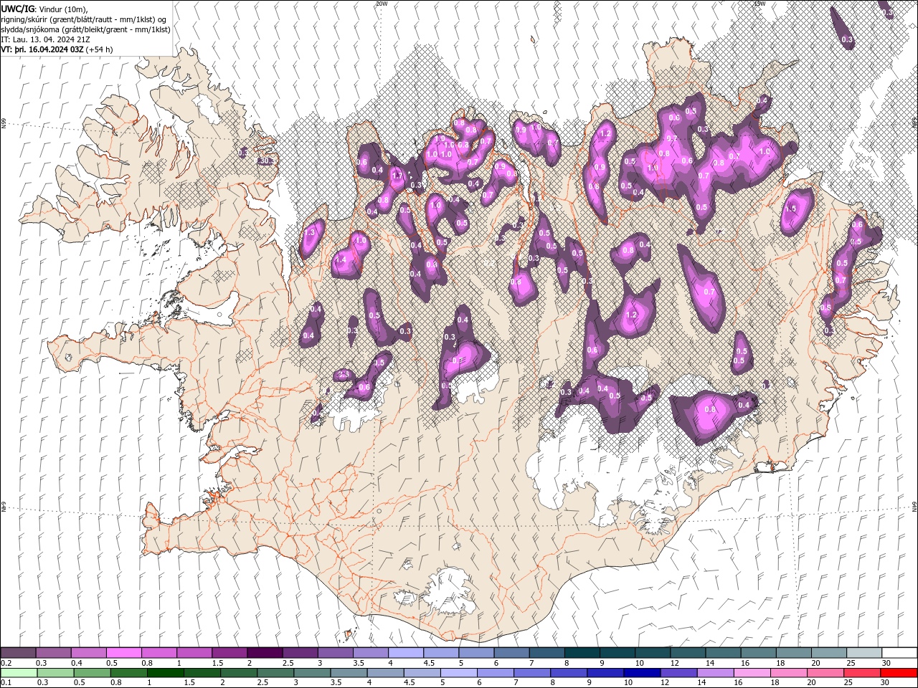Click the bold 'VT: þri. 16.04.2024 03Z' text
Viewport: 918px width, 688px height.
42,49
